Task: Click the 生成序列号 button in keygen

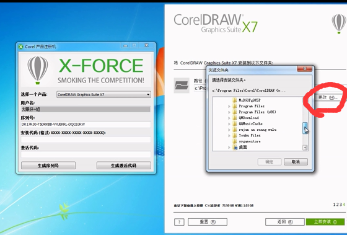Action: pyautogui.click(x=48, y=166)
